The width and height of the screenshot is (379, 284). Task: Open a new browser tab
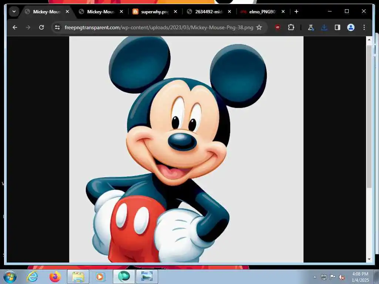(x=296, y=11)
